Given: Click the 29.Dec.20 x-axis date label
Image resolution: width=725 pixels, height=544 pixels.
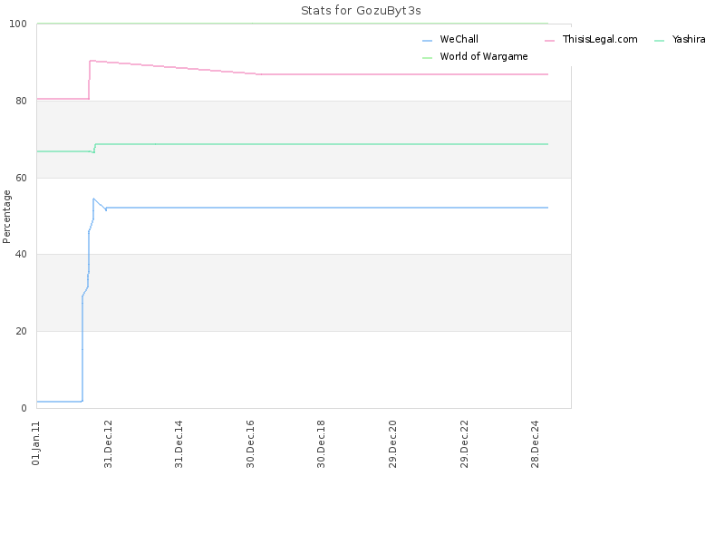Looking at the screenshot, I should coord(392,443).
